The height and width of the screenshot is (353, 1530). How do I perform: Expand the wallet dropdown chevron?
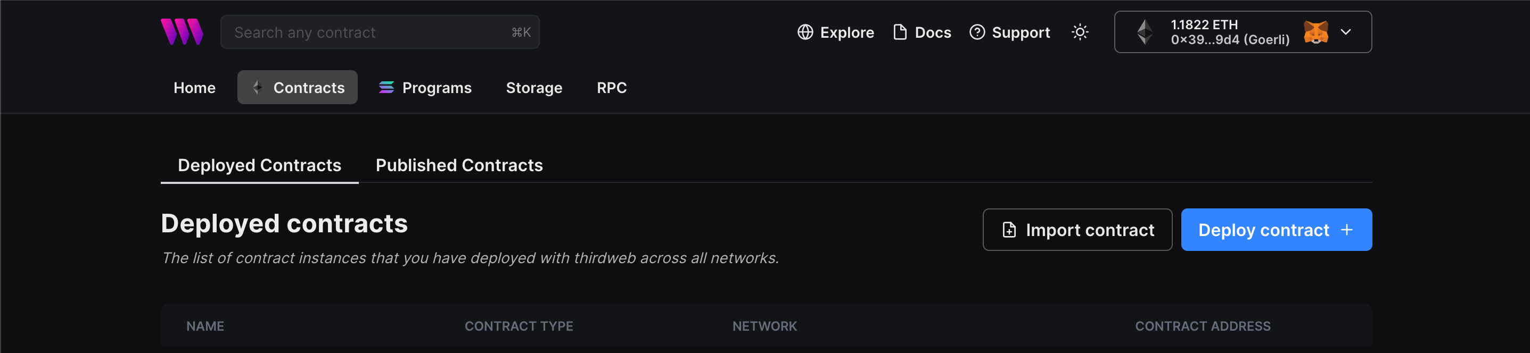(1346, 32)
